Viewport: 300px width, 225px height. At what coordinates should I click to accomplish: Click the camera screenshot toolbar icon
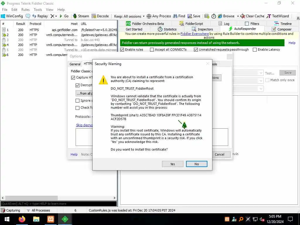(x=207, y=16)
